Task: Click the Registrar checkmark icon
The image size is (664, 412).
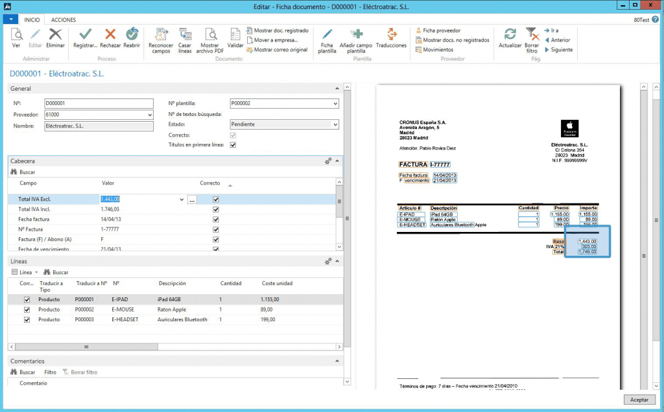Action: pos(85,34)
